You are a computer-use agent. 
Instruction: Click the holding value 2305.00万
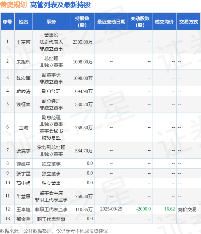click(83, 42)
